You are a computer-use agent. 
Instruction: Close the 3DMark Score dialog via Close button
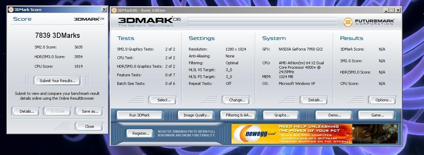[89, 126]
